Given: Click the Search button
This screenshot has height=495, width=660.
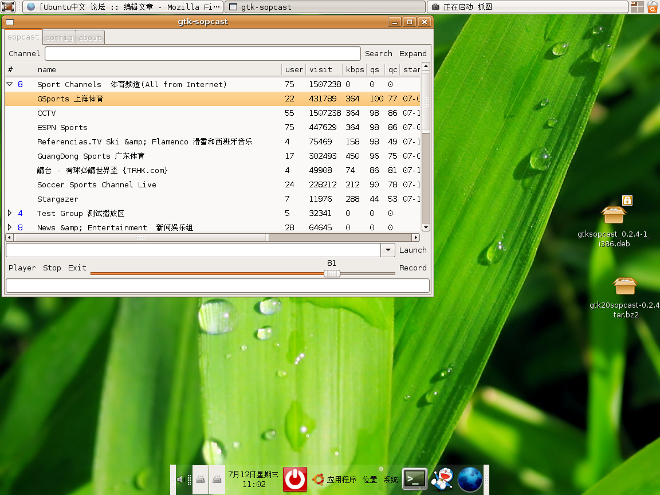Looking at the screenshot, I should click(x=378, y=53).
